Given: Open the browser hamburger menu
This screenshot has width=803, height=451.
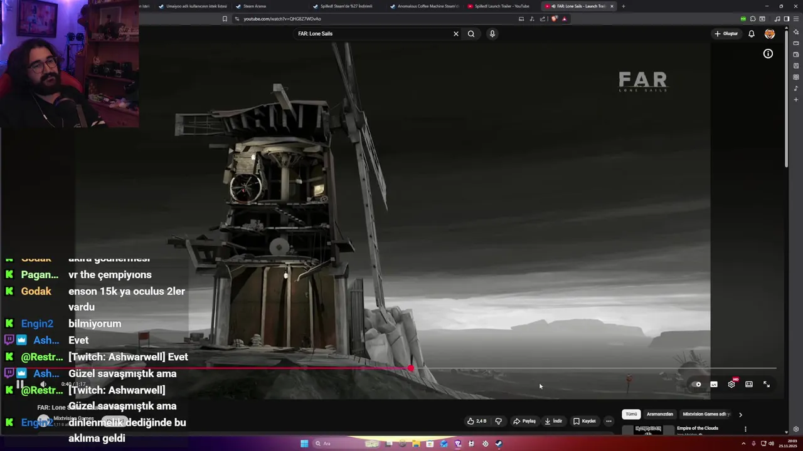Looking at the screenshot, I should pos(795,19).
